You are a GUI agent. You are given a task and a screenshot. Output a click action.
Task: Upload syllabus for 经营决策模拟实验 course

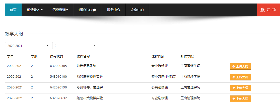[x=240, y=99]
